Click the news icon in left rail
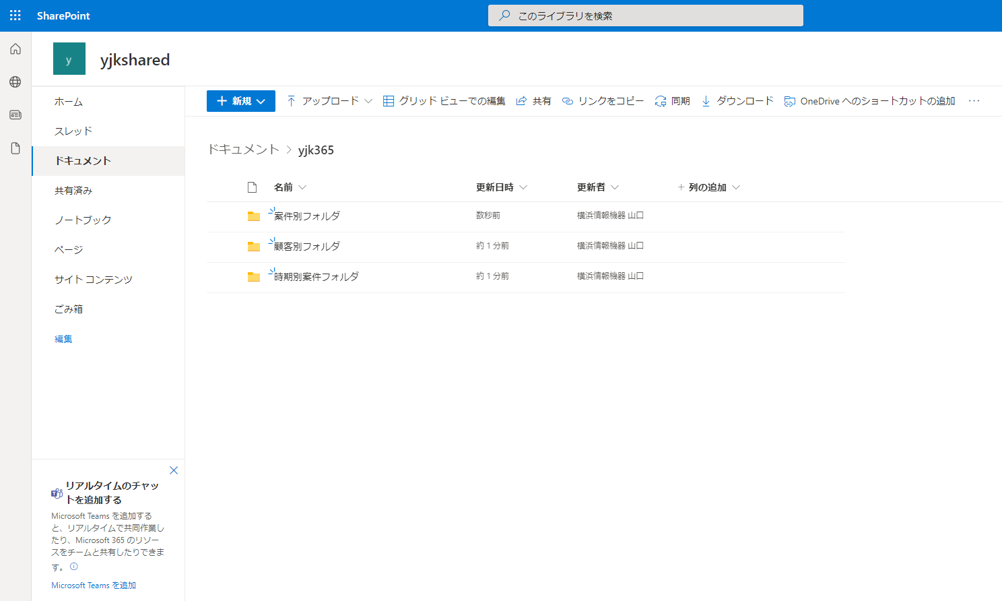The height and width of the screenshot is (601, 1002). tap(15, 115)
